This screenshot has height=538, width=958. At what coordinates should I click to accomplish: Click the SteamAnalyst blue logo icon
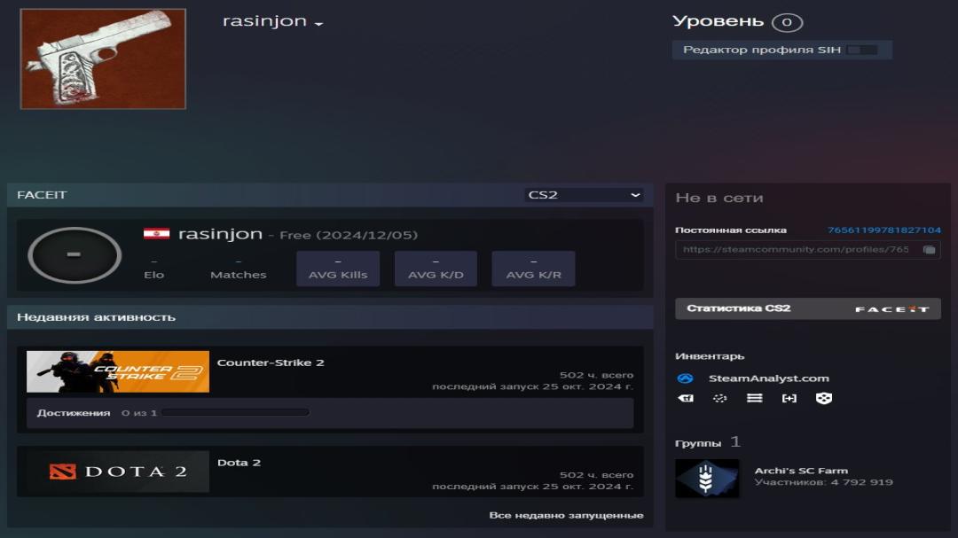pyautogui.click(x=685, y=378)
